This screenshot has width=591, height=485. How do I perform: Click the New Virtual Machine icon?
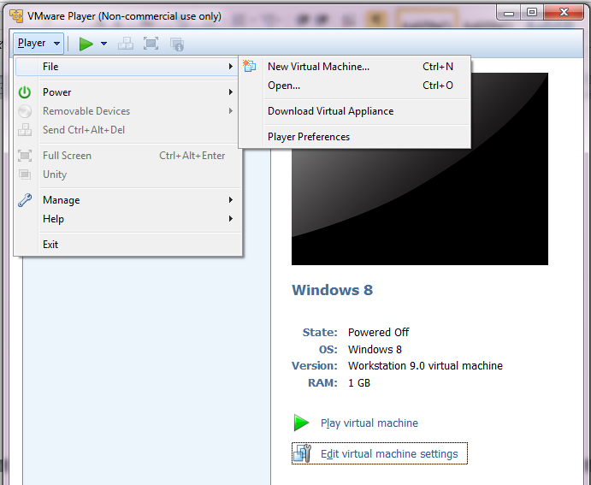tap(250, 66)
